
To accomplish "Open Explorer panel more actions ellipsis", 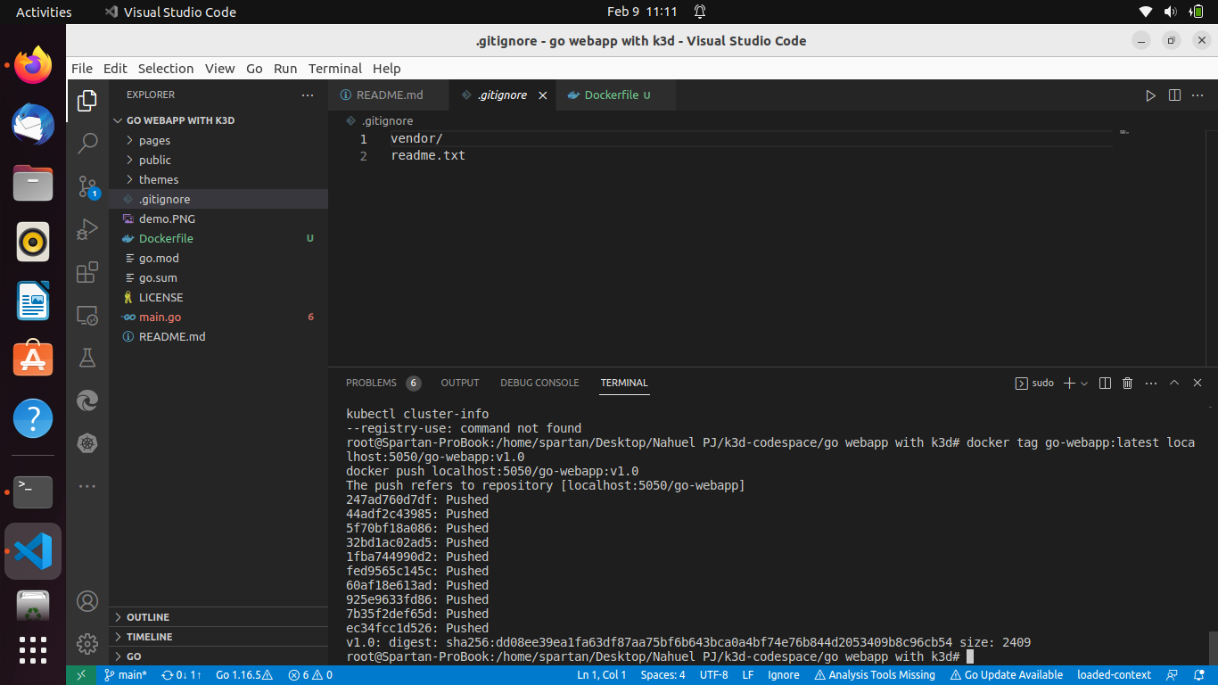I will pos(308,95).
